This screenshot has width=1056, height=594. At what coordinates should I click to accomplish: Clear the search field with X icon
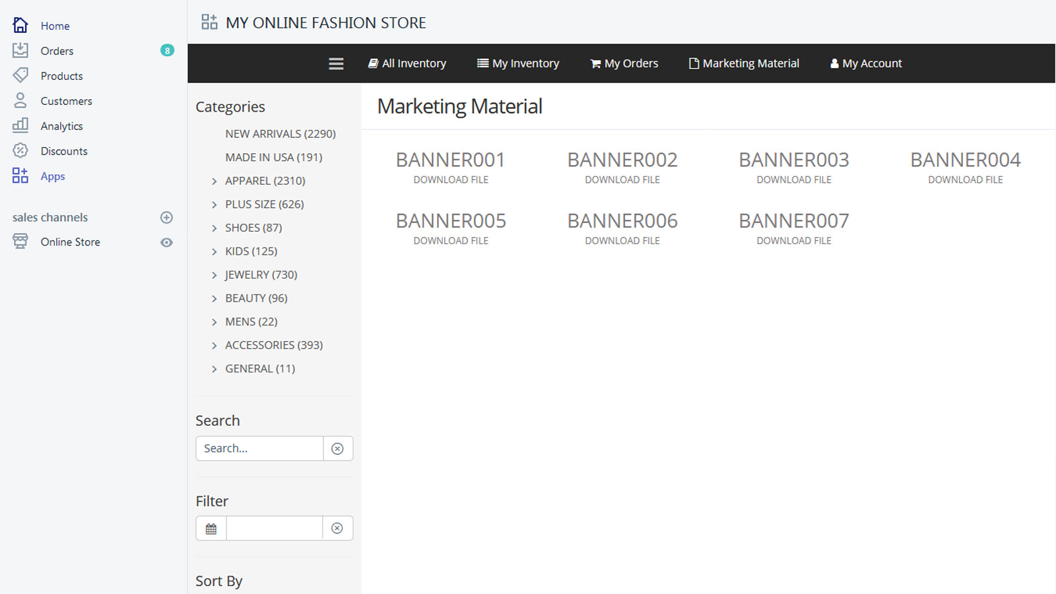[x=337, y=449]
